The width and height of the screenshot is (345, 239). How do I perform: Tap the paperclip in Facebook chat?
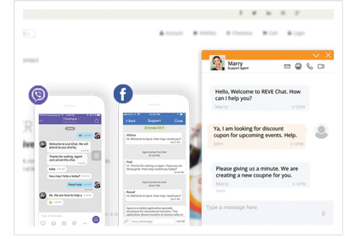126,221
